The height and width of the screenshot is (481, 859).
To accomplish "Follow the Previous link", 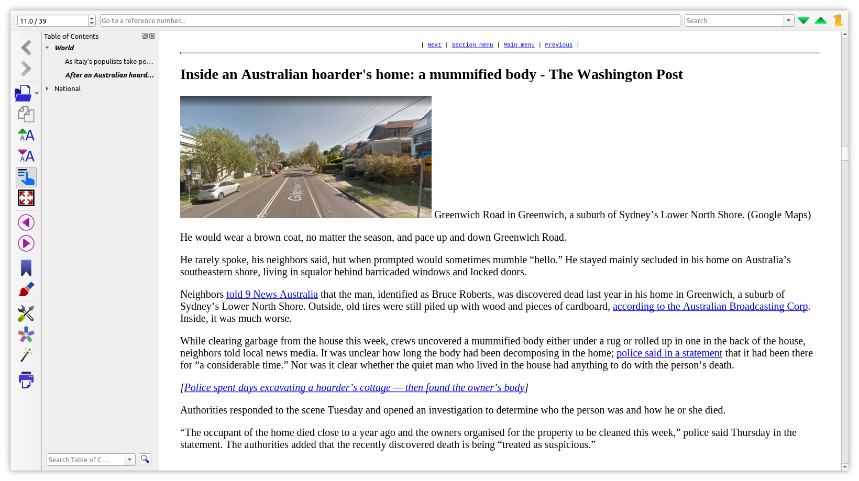I will 558,45.
